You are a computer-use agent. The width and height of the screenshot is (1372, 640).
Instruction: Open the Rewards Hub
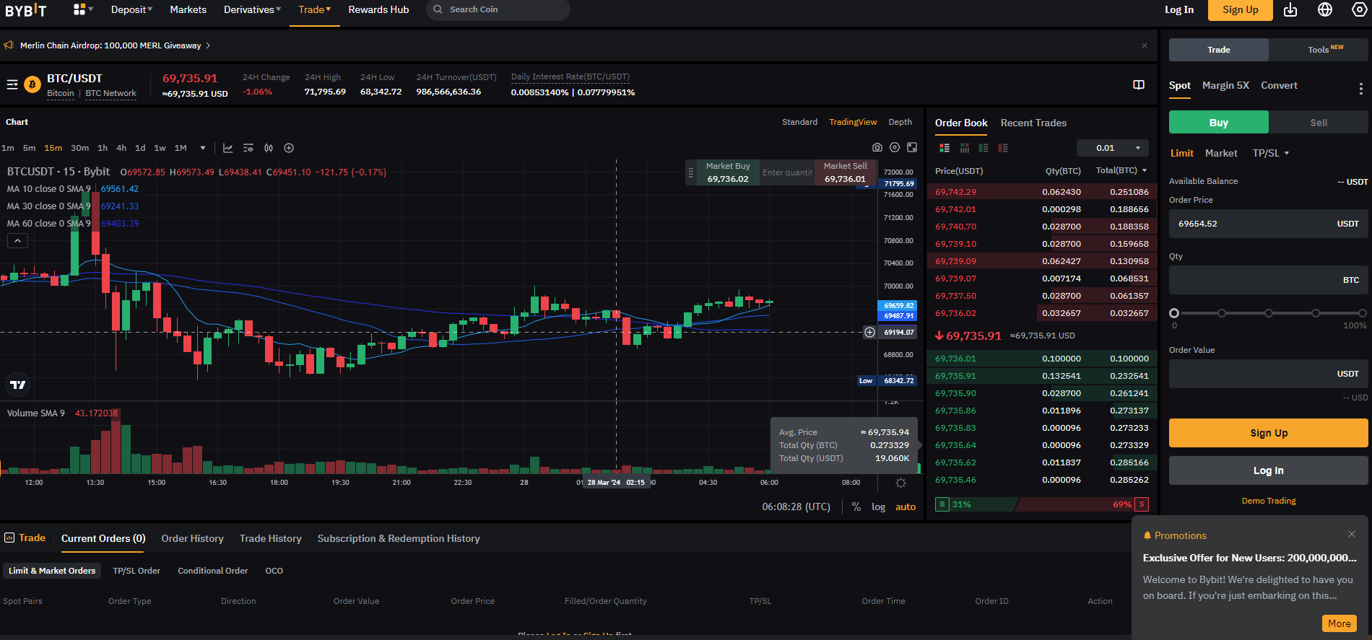[378, 9]
